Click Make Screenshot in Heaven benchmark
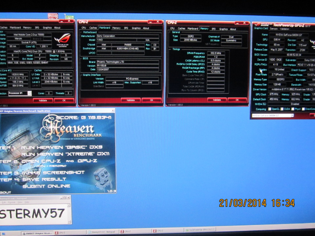Image resolution: width=315 pixels, height=236 pixels. 53,173
